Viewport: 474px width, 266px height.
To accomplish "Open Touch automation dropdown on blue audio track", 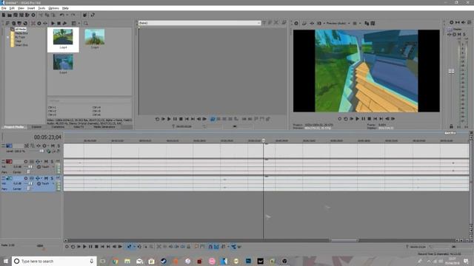I will (53, 183).
